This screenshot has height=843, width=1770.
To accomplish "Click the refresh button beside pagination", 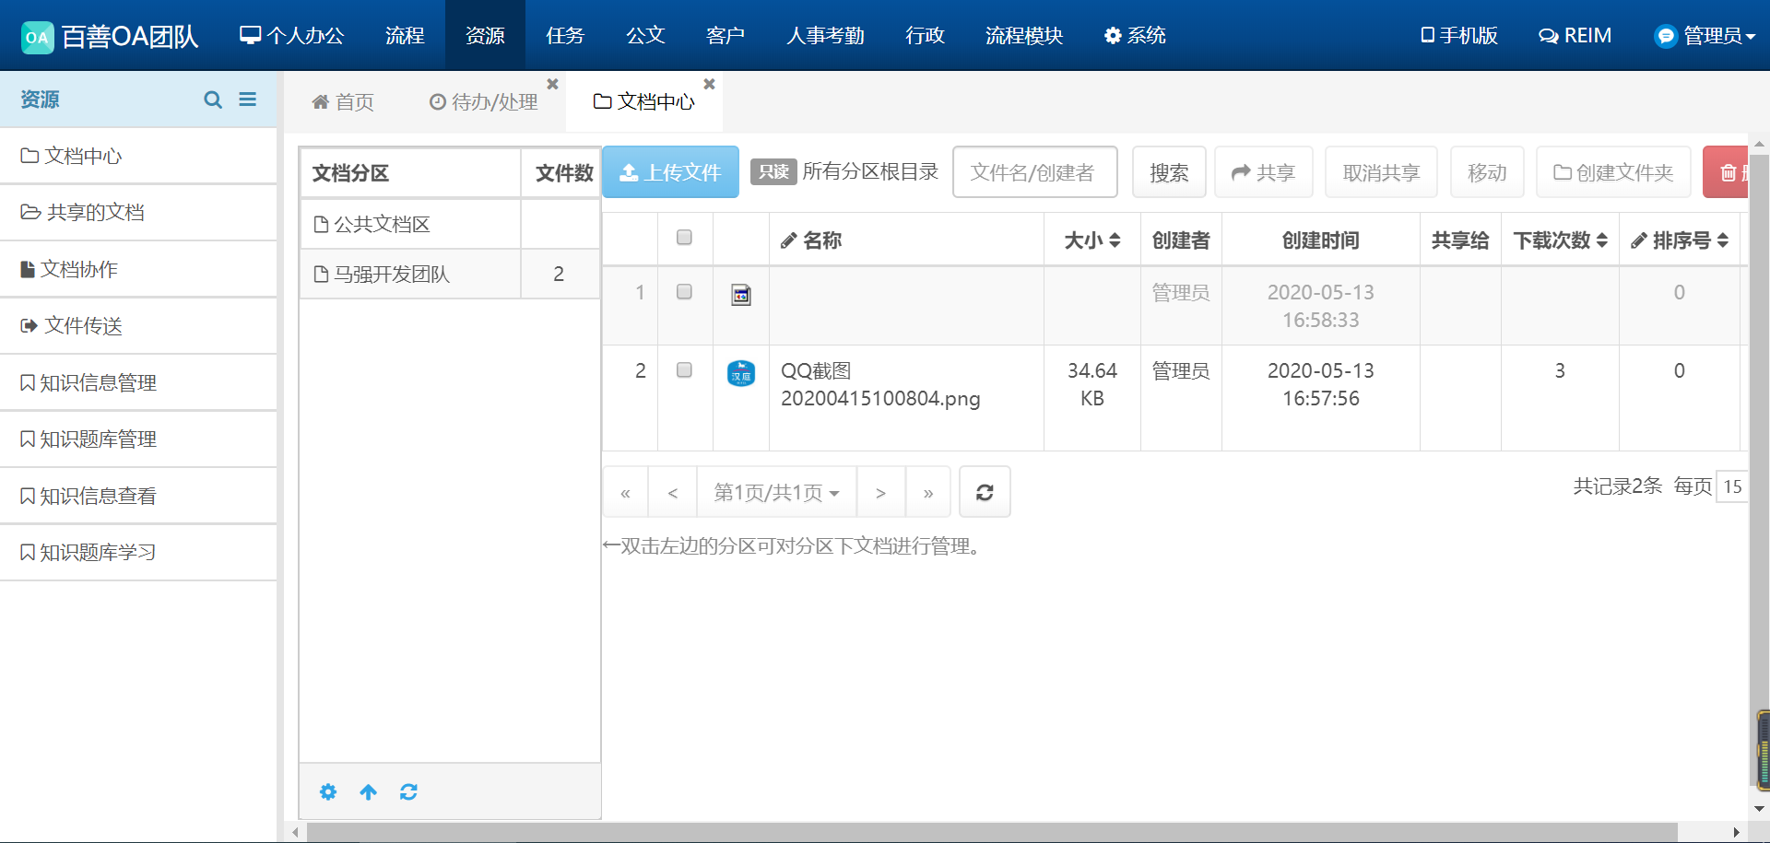I will point(985,493).
